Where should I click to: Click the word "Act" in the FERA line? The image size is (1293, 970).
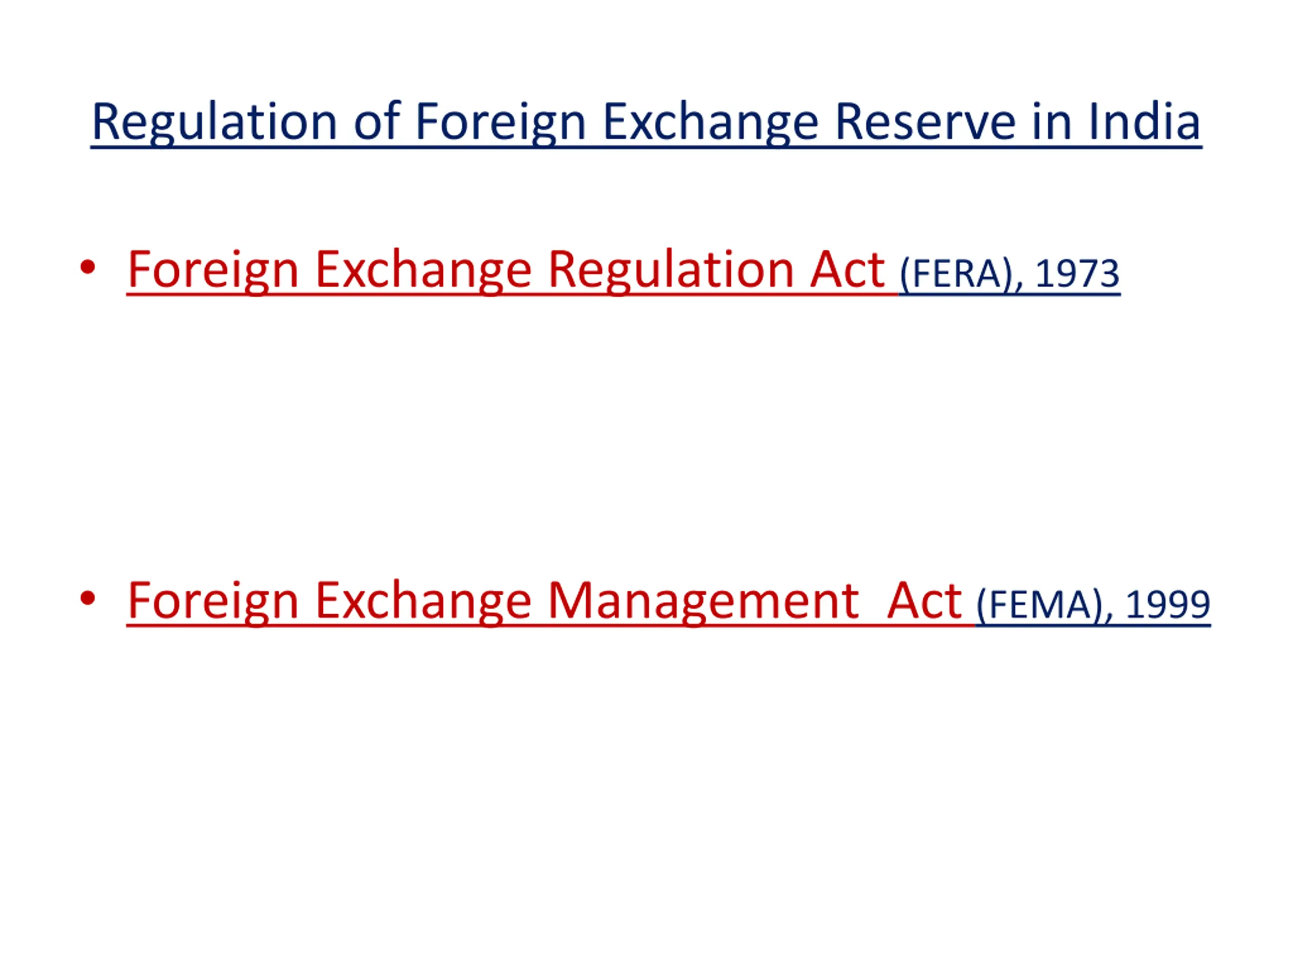pyautogui.click(x=848, y=270)
